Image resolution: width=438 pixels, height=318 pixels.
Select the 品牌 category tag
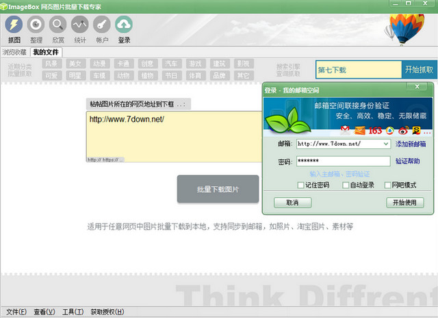pos(220,75)
